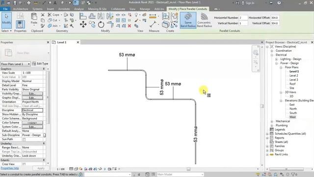This screenshot has width=314, height=177.
Task: Click the Project Browser horizontal scrollbar
Action: tap(286, 169)
